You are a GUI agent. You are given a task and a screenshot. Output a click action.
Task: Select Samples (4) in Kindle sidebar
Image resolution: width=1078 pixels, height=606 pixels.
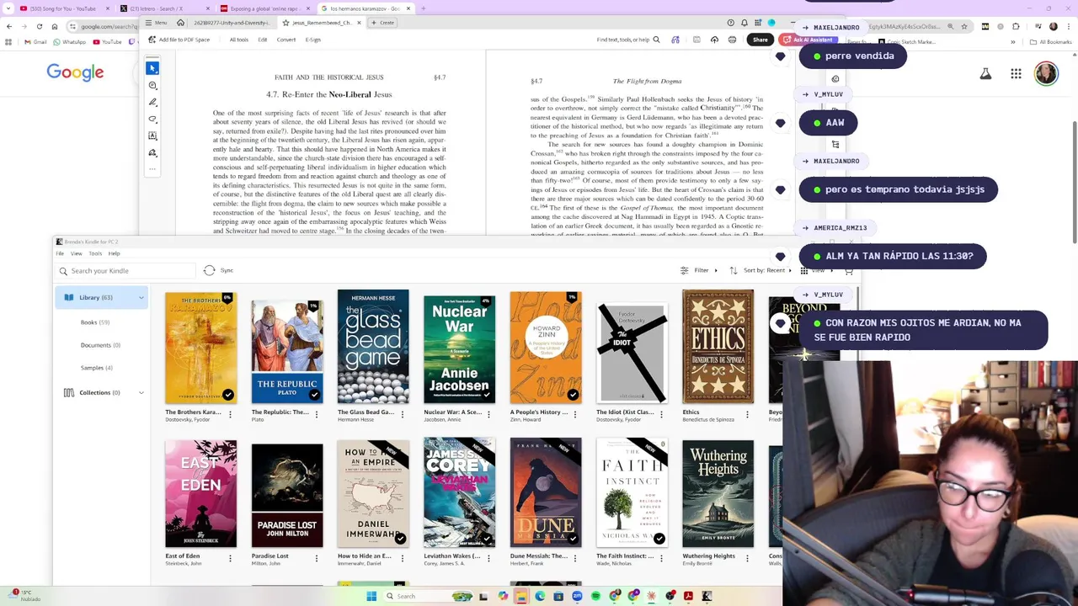96,368
